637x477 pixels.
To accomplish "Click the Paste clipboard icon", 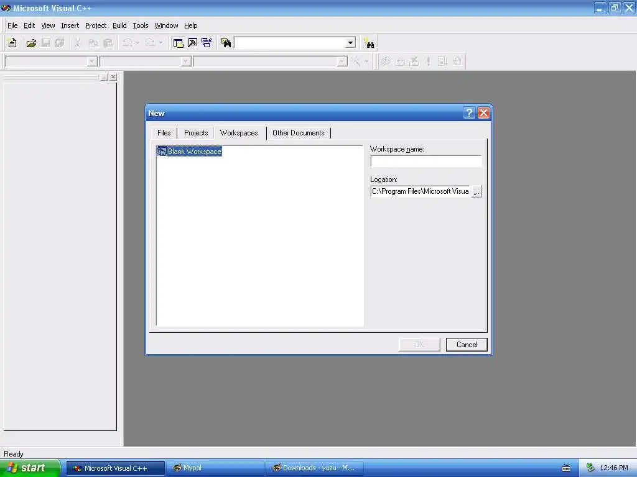I will (x=108, y=43).
